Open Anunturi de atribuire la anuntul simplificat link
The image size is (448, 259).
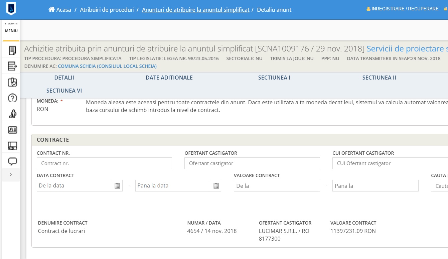click(195, 10)
